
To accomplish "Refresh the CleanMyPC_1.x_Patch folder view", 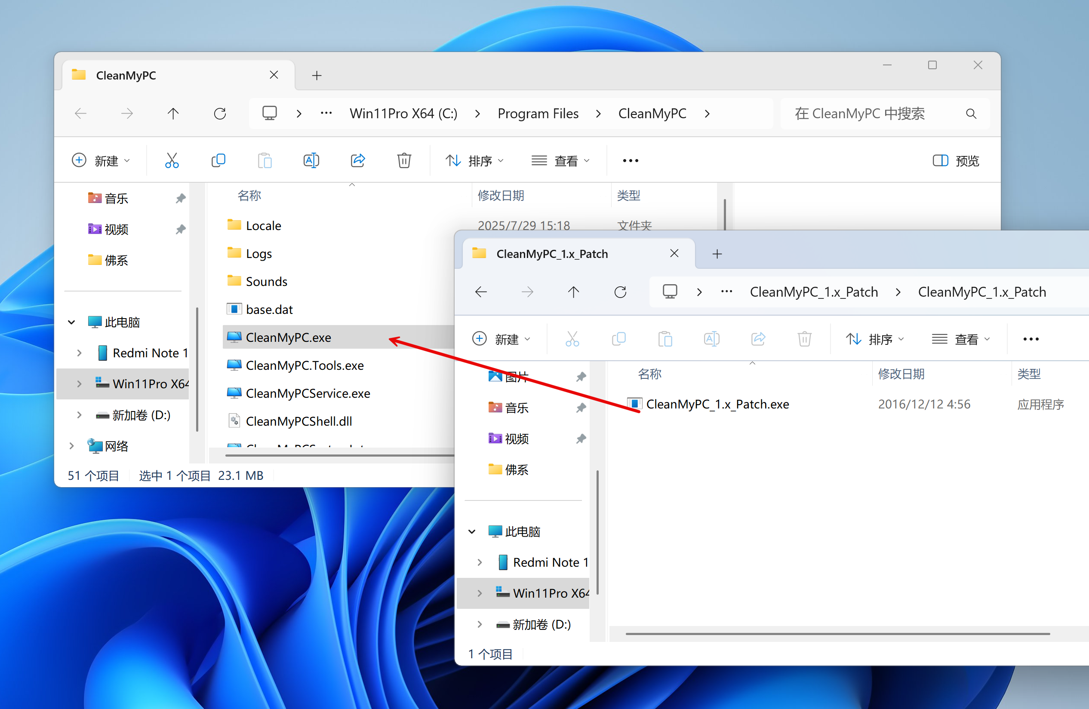I will pyautogui.click(x=620, y=292).
